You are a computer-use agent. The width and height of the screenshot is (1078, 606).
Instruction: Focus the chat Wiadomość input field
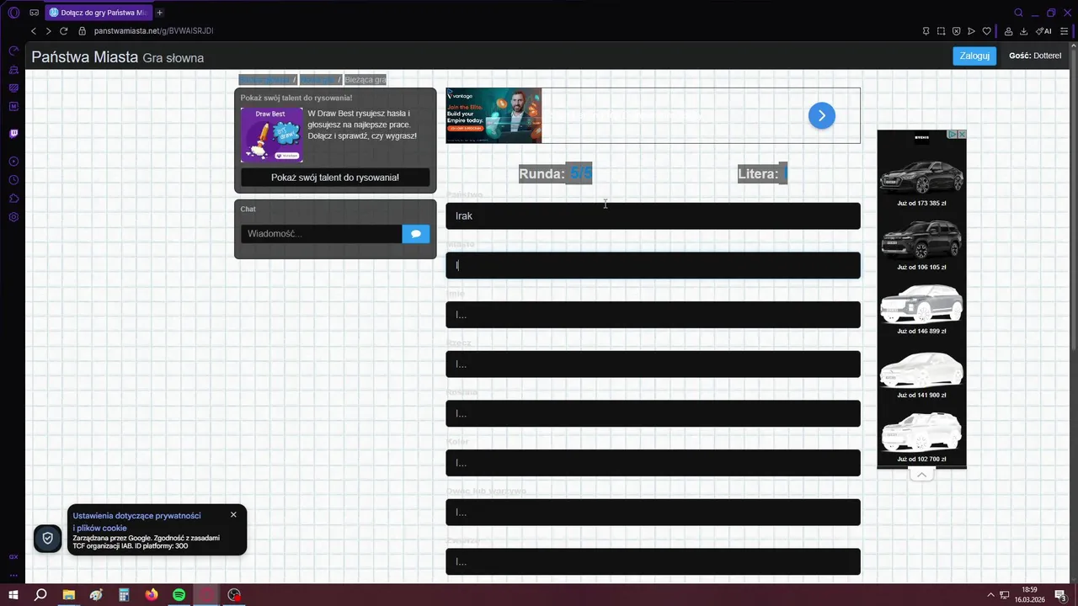click(321, 234)
